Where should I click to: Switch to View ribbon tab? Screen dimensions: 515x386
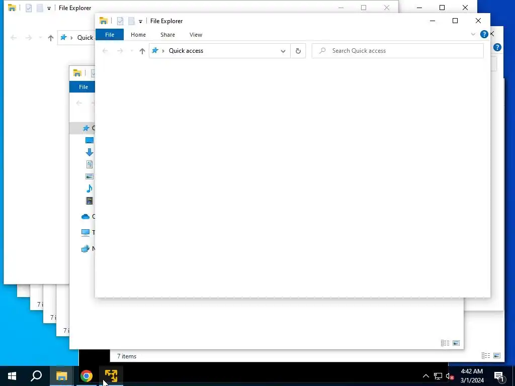[196, 35]
